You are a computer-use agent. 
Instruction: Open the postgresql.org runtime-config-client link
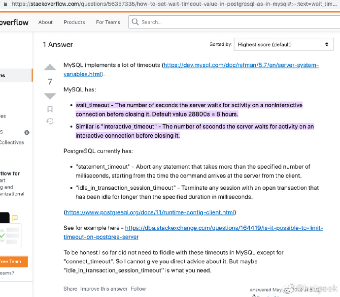150,212
